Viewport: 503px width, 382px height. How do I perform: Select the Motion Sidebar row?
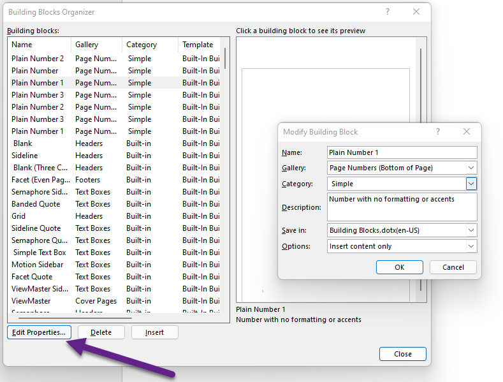(x=115, y=265)
